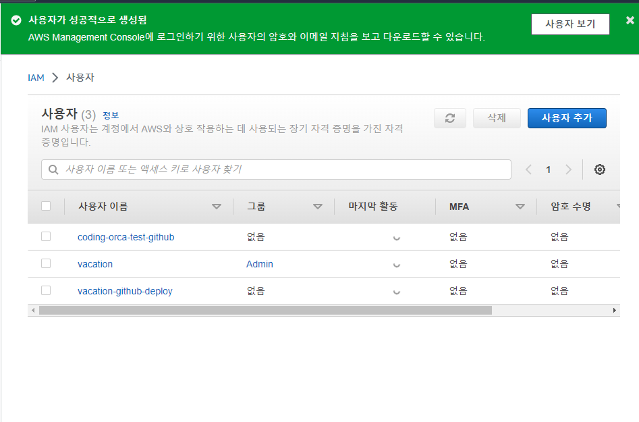The image size is (639, 422).
Task: Click the horizontal table scrollbar thumb
Action: coord(265,311)
